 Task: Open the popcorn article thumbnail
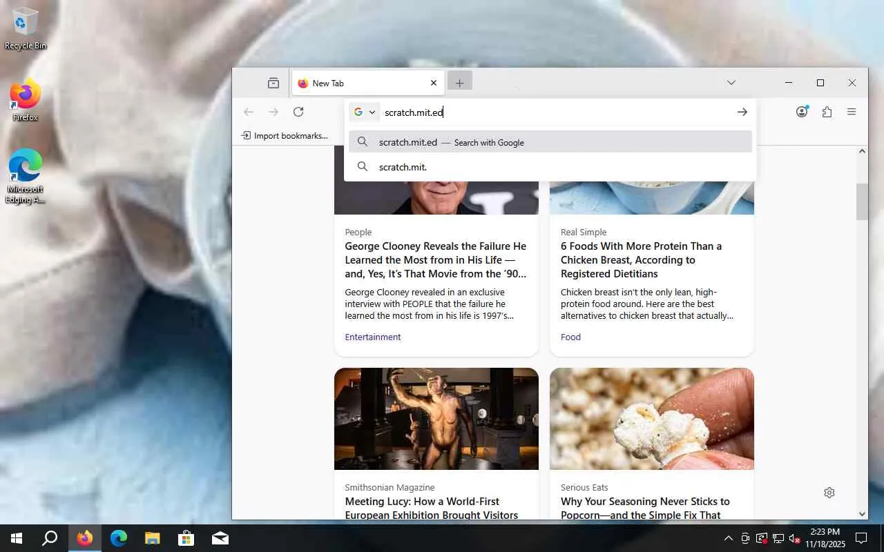point(652,419)
